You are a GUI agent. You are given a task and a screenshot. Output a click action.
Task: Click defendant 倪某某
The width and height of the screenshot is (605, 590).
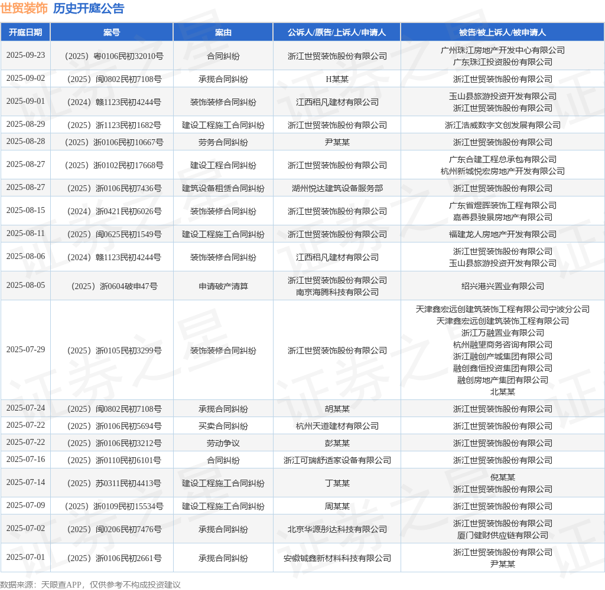click(502, 477)
